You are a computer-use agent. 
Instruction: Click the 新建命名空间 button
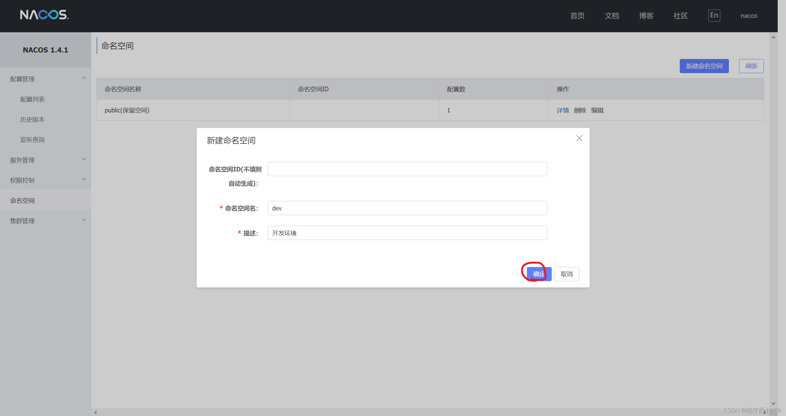click(x=704, y=66)
